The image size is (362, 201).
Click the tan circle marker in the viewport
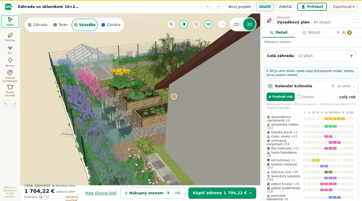coord(174,97)
